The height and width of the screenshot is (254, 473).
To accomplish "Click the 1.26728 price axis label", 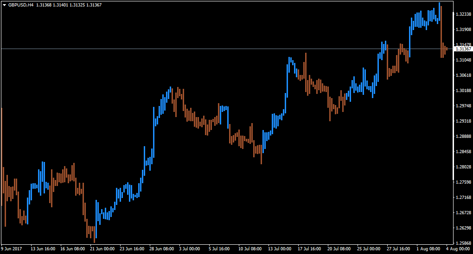I will click(x=463, y=212).
